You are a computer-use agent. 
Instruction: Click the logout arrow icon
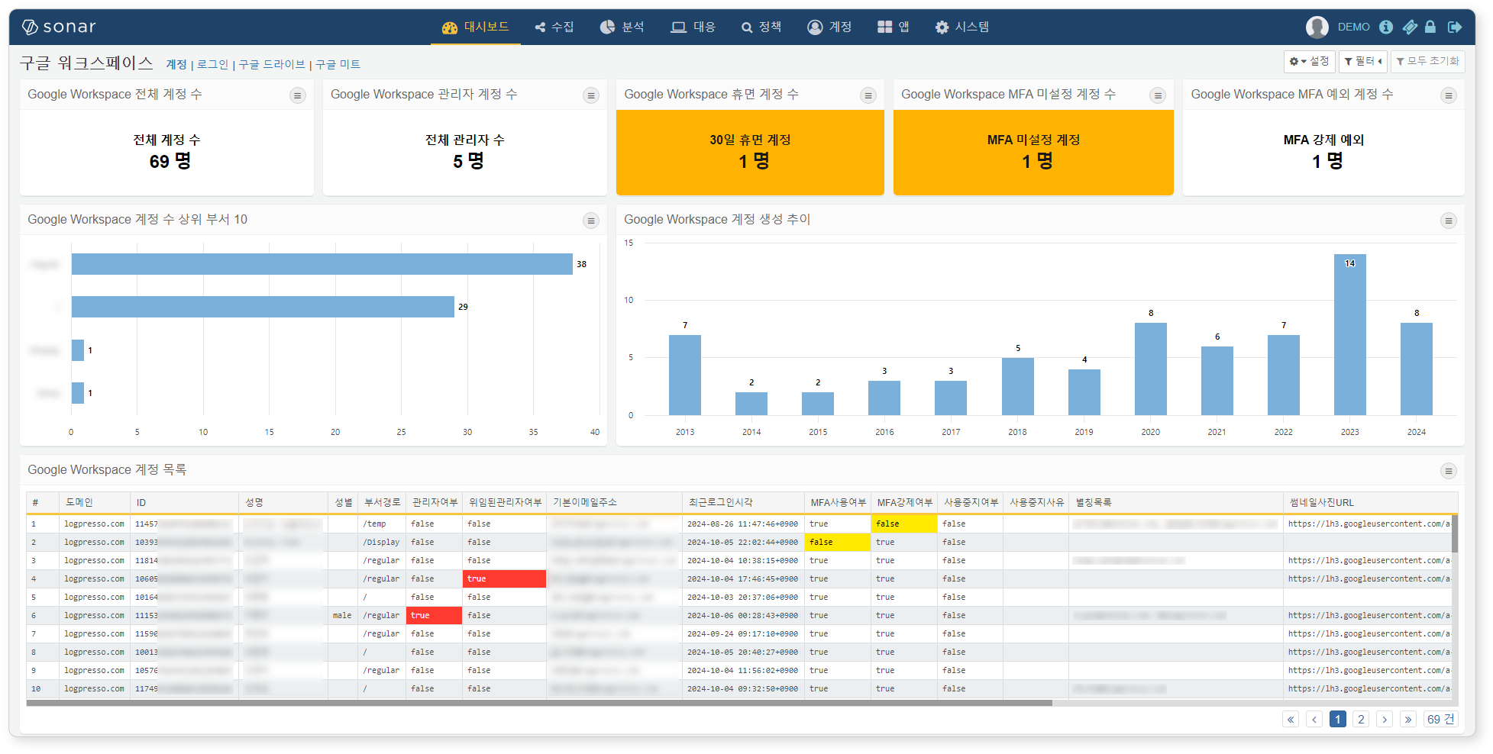click(1455, 27)
